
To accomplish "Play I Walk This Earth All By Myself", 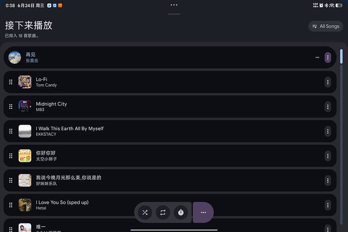I will click(170, 132).
